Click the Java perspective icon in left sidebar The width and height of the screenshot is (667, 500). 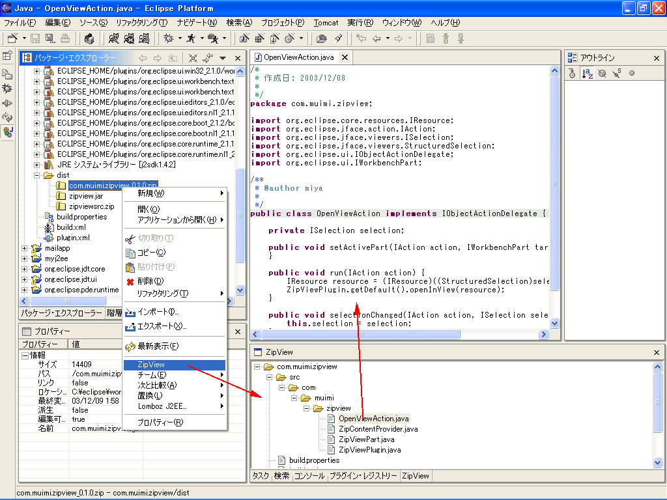[x=8, y=132]
